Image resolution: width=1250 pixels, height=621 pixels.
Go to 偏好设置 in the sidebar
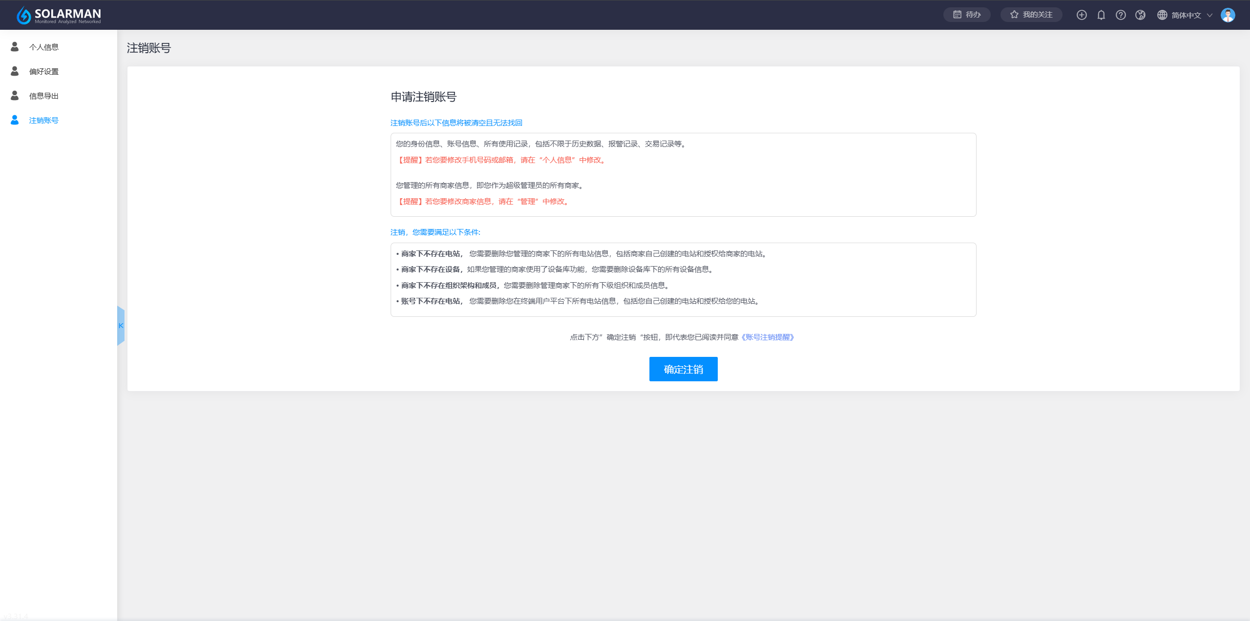[x=44, y=71]
